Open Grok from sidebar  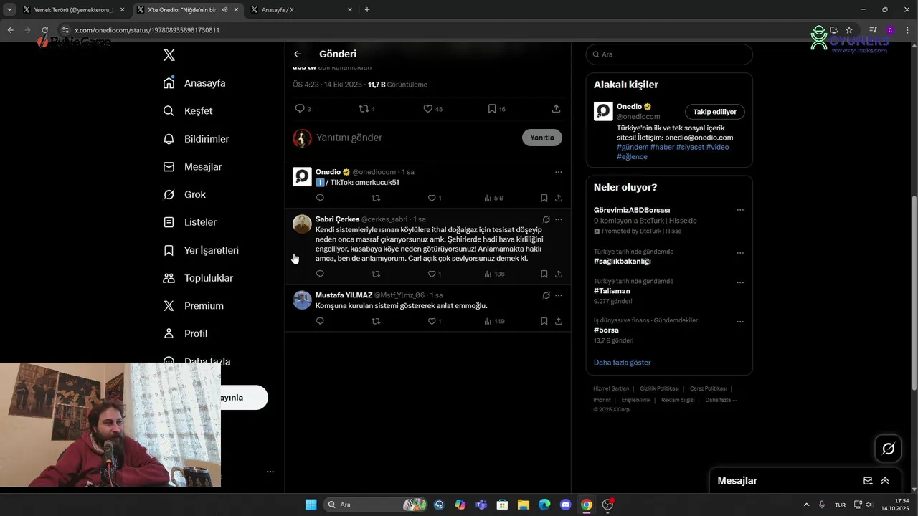point(184,194)
